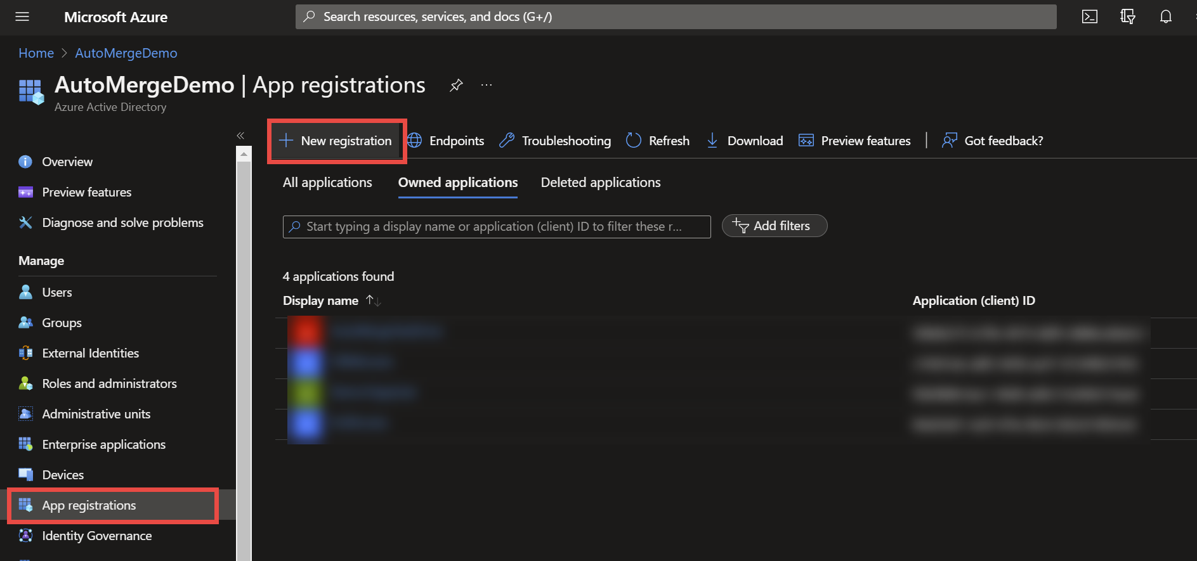Click the AutoMergeDemo directory header icon
Image resolution: width=1197 pixels, height=561 pixels.
tap(31, 92)
